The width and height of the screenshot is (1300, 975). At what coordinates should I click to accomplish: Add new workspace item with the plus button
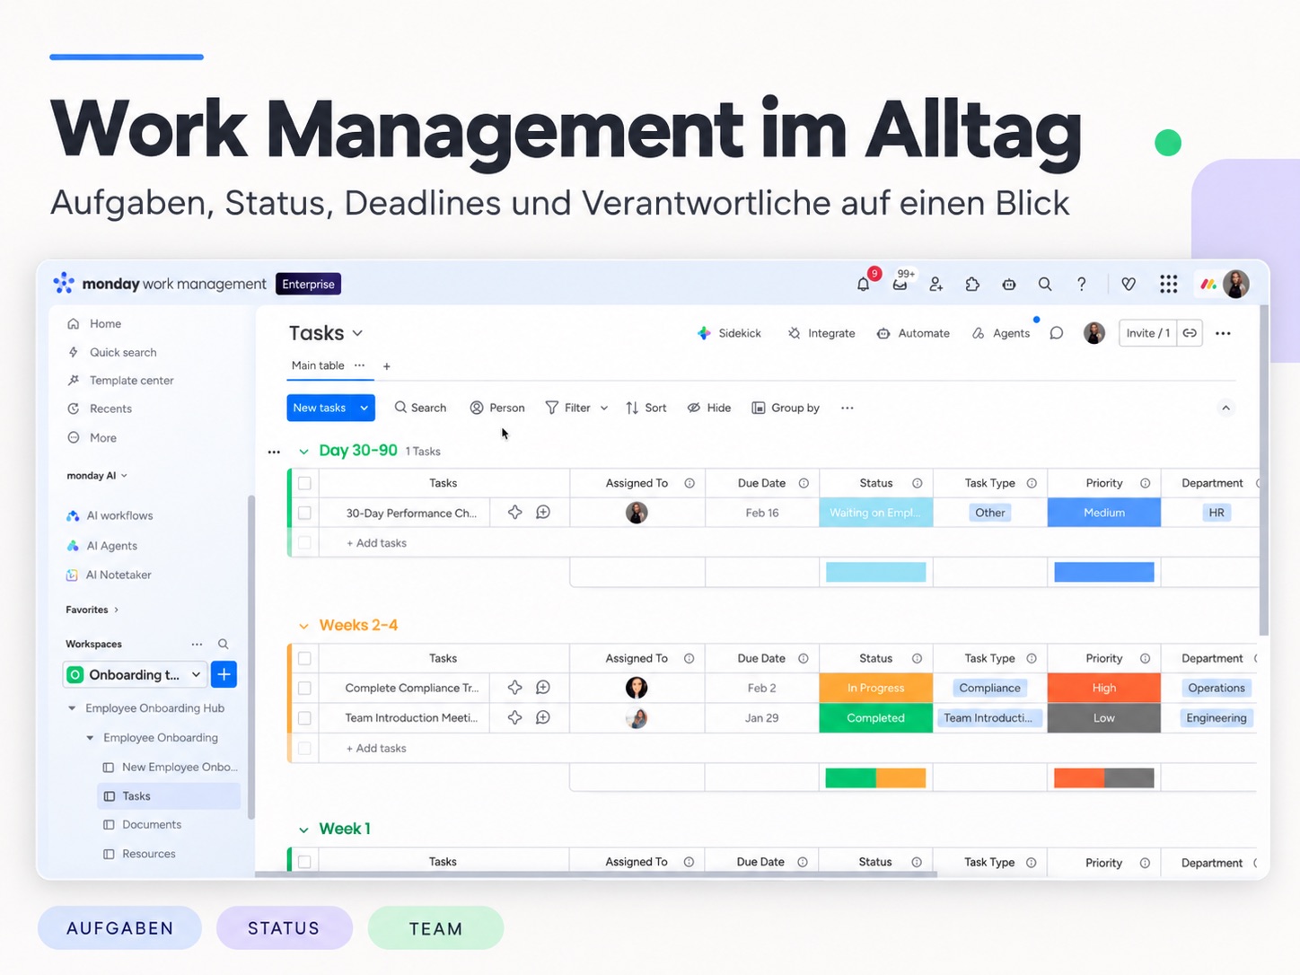[x=224, y=674]
